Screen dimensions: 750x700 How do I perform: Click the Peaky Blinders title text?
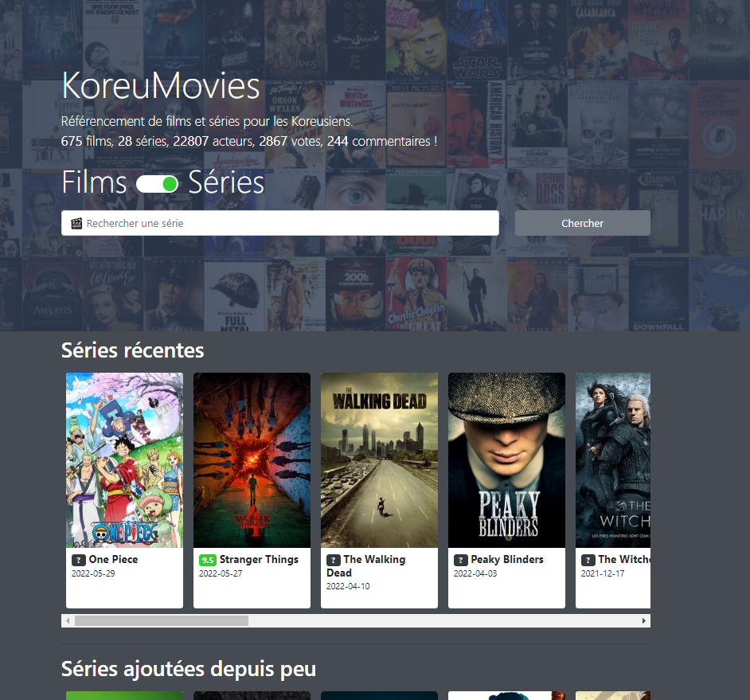click(507, 560)
